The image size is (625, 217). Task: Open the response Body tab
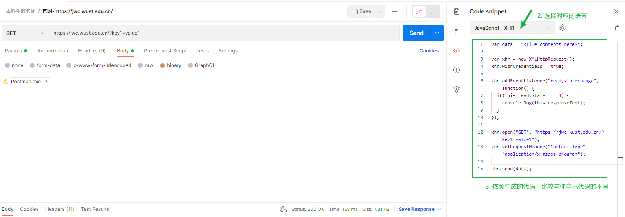pyautogui.click(x=7, y=209)
